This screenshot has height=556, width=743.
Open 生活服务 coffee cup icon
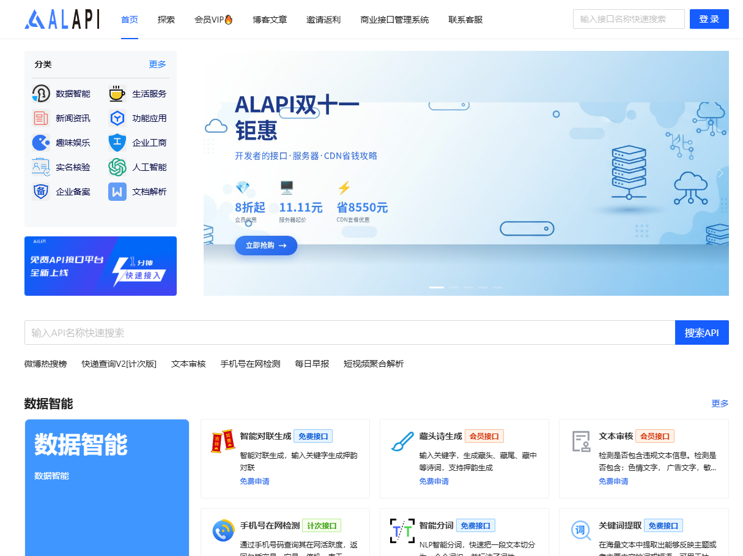pos(117,94)
